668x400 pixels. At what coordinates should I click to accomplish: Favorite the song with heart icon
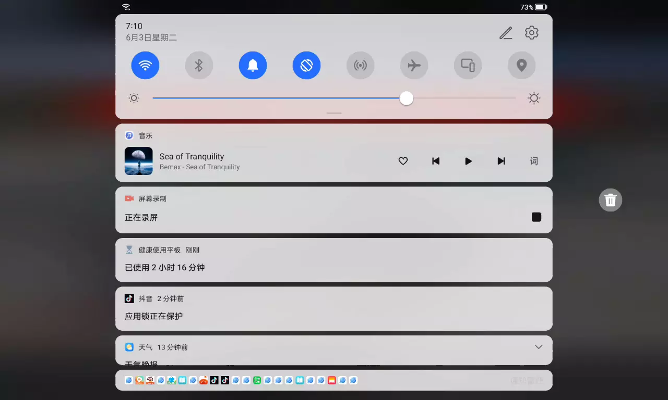[x=403, y=161]
